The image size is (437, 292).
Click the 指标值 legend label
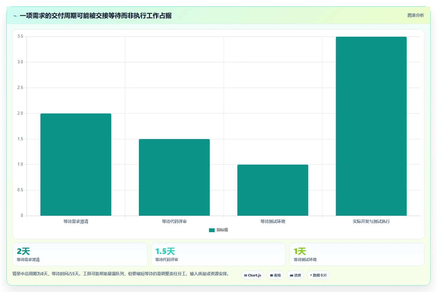coord(222,230)
